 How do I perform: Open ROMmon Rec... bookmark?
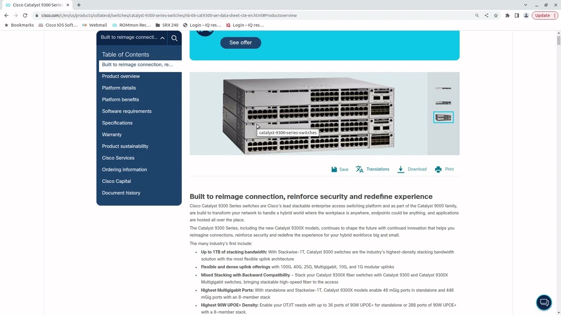point(131,25)
